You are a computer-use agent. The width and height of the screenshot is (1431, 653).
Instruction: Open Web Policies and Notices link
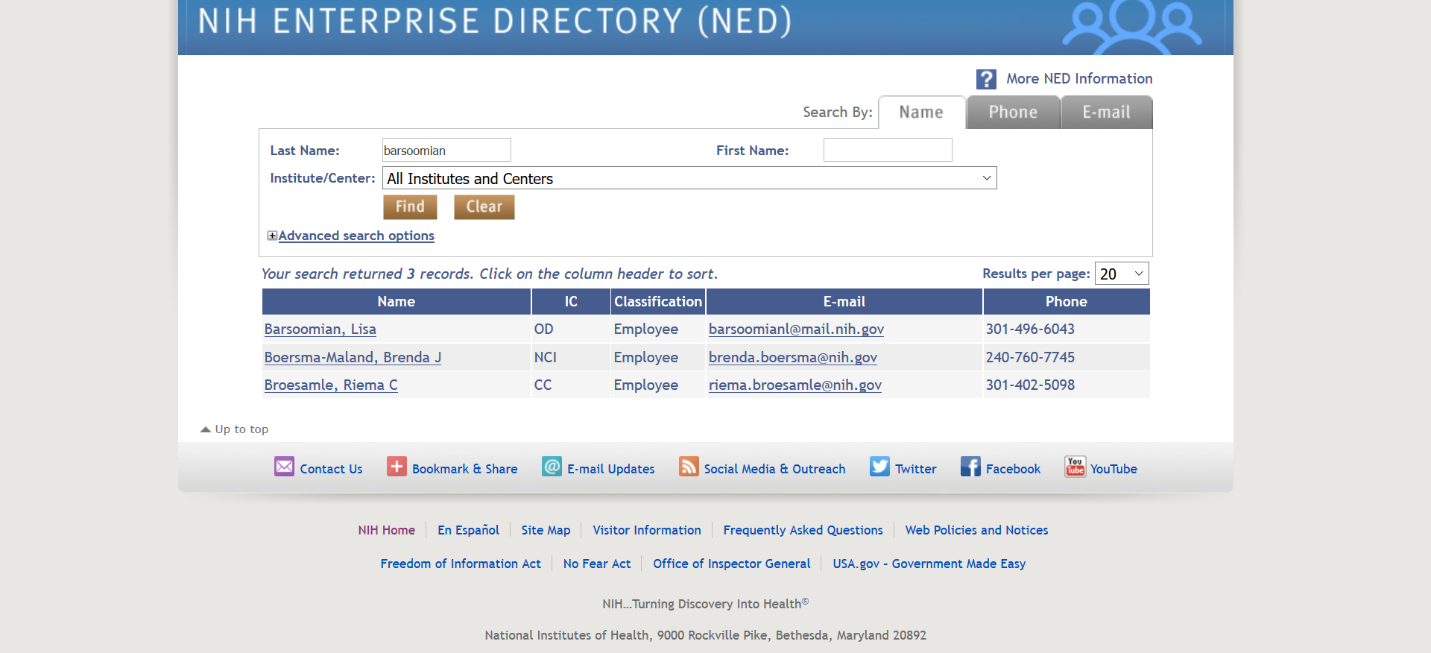(977, 530)
